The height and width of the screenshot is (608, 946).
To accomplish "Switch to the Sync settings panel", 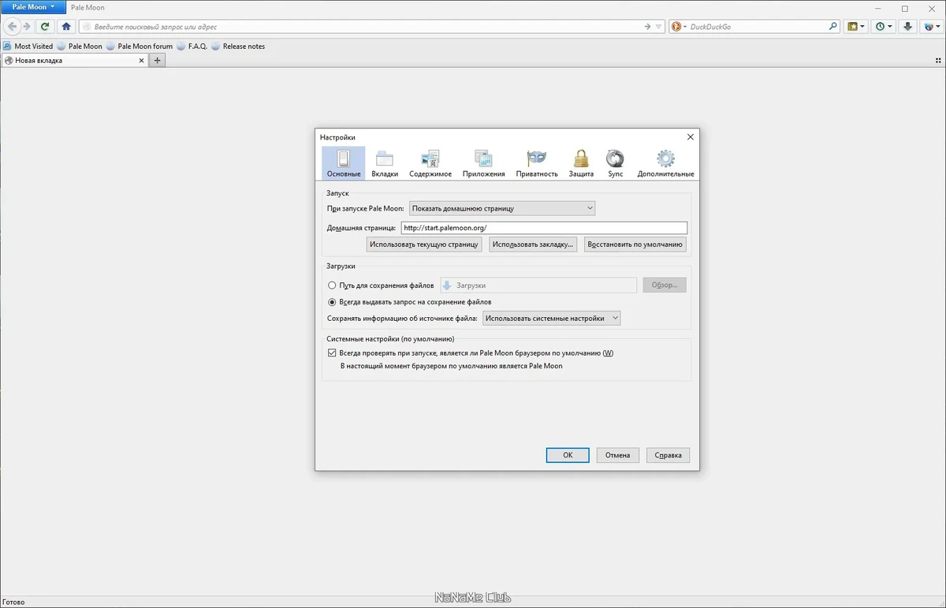I will coord(616,163).
